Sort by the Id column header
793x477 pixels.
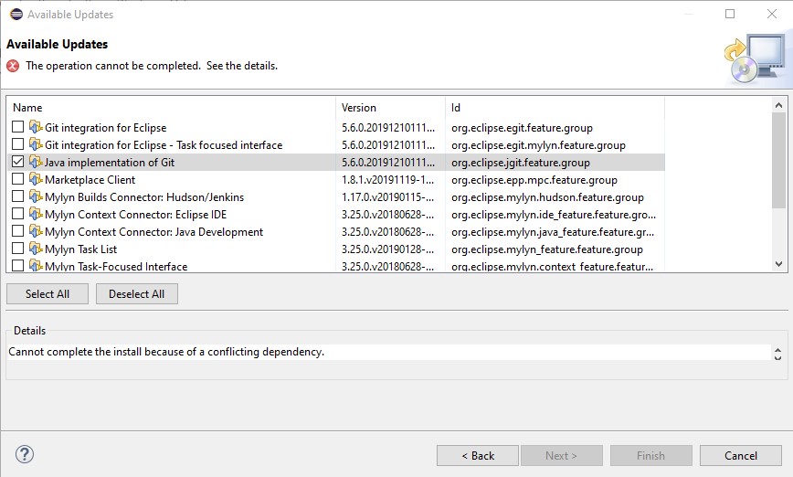[555, 107]
